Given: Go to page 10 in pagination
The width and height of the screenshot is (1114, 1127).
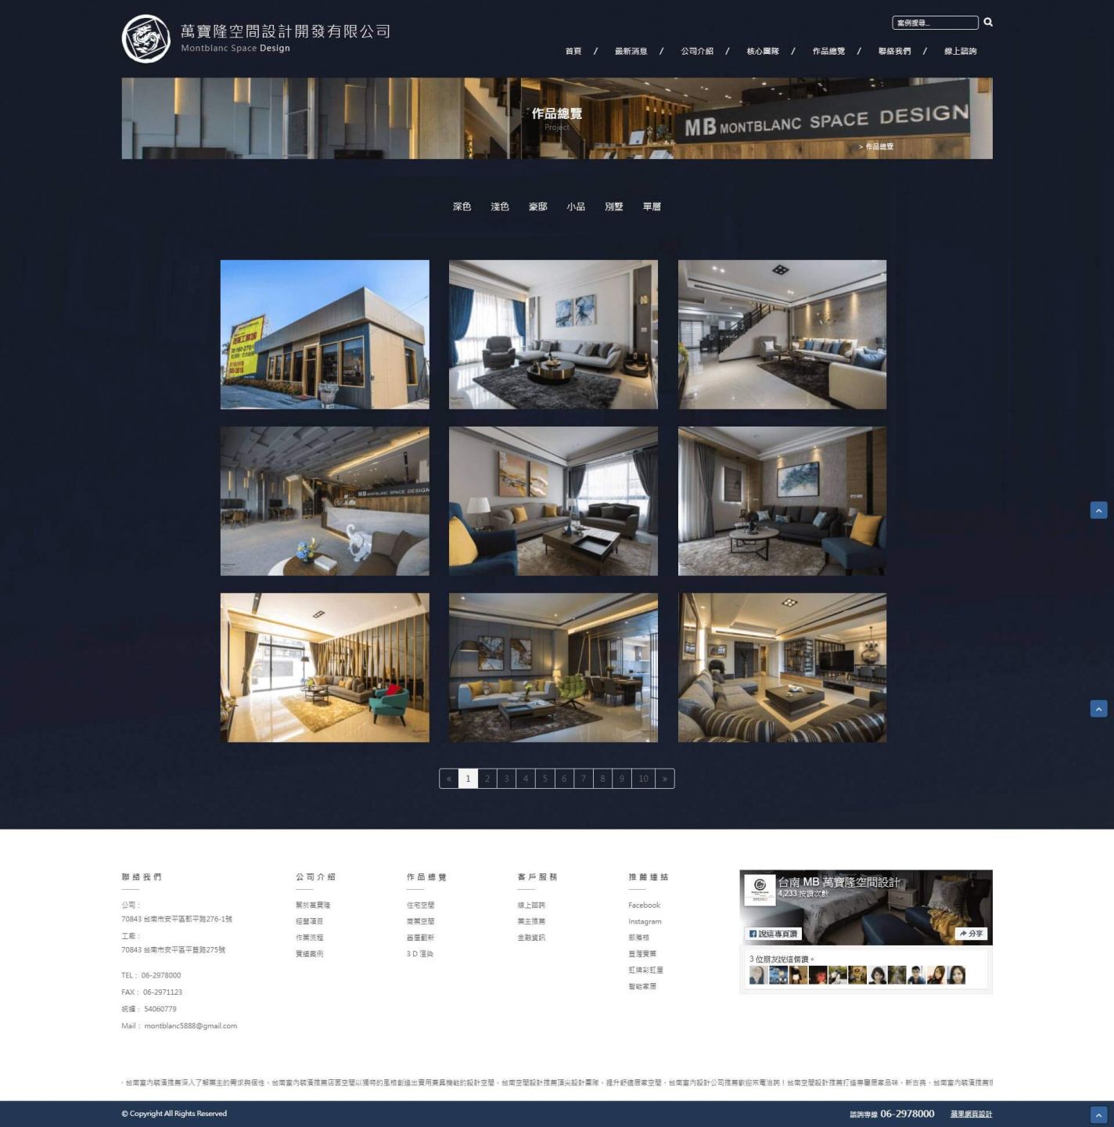Looking at the screenshot, I should coord(643,779).
